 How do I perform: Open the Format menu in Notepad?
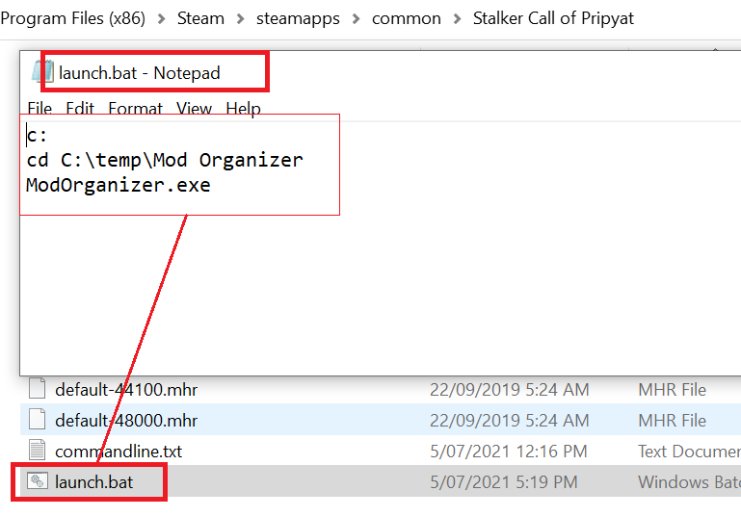(135, 109)
